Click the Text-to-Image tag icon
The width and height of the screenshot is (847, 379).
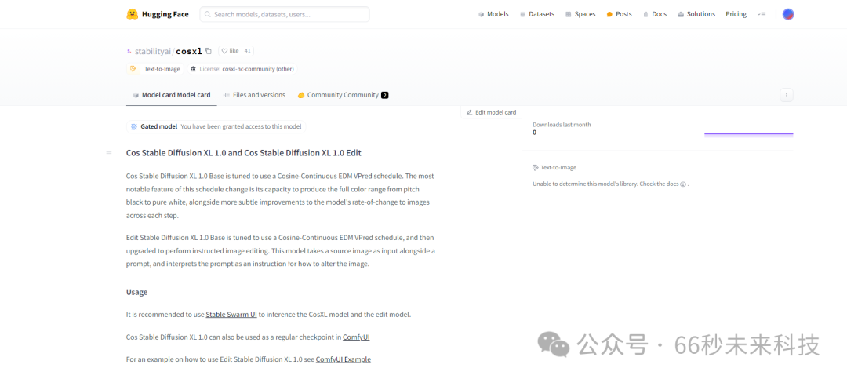(133, 69)
